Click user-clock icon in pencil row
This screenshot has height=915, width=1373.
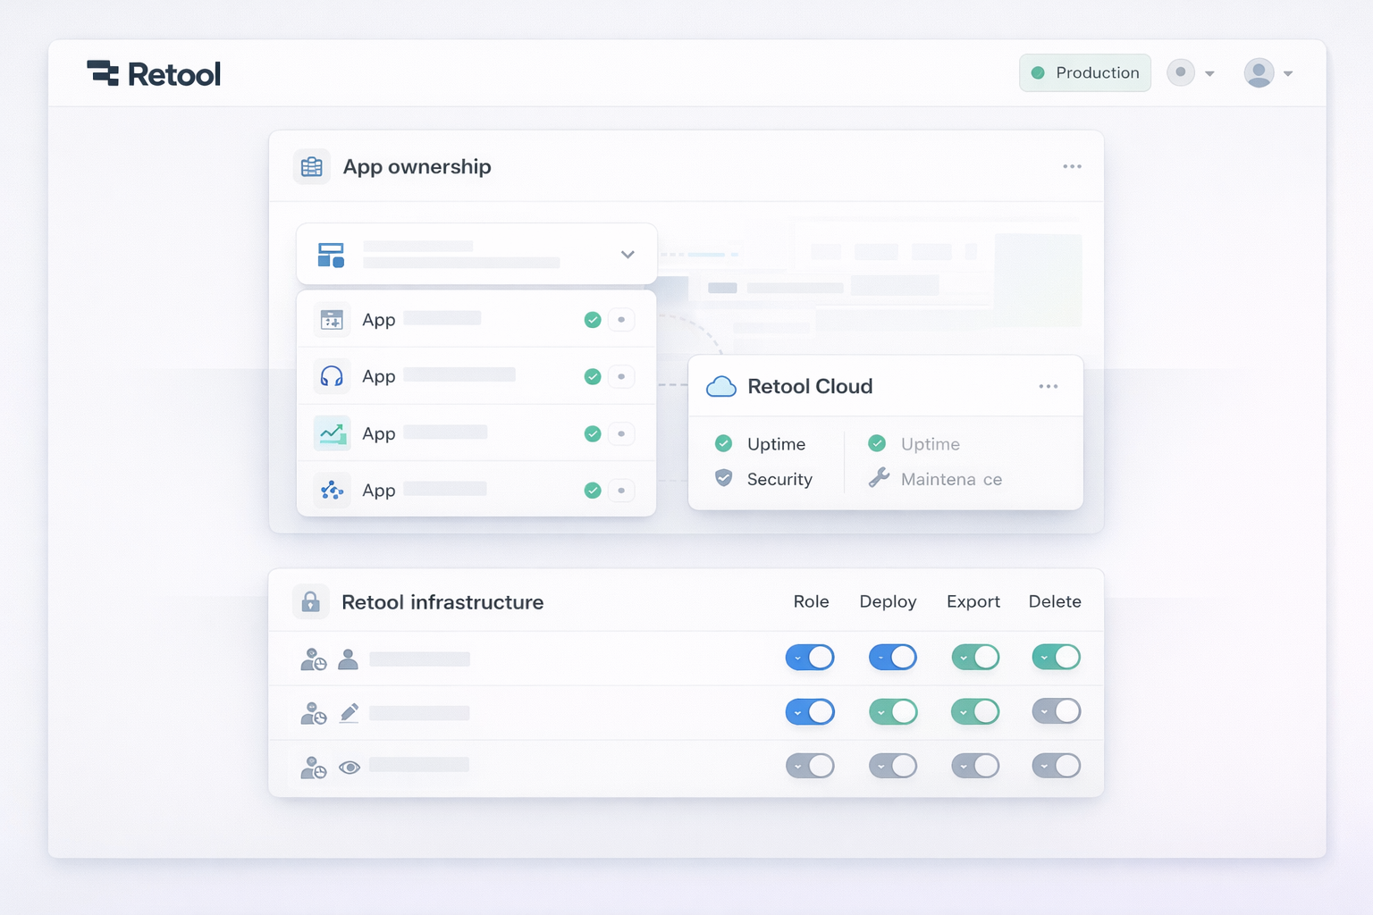[313, 713]
